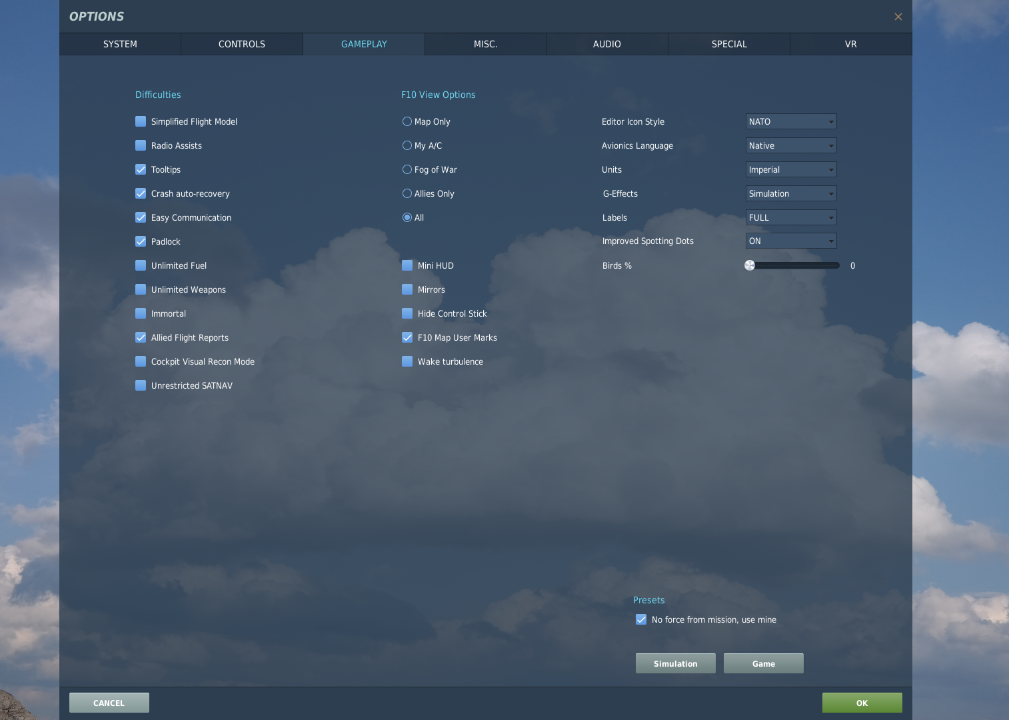Expand the Labels dropdown showing FULL
Viewport: 1009px width, 720px height.
[x=791, y=217]
